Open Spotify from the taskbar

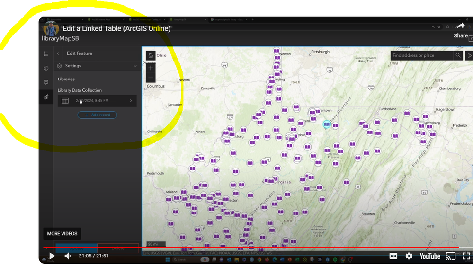(x=335, y=260)
